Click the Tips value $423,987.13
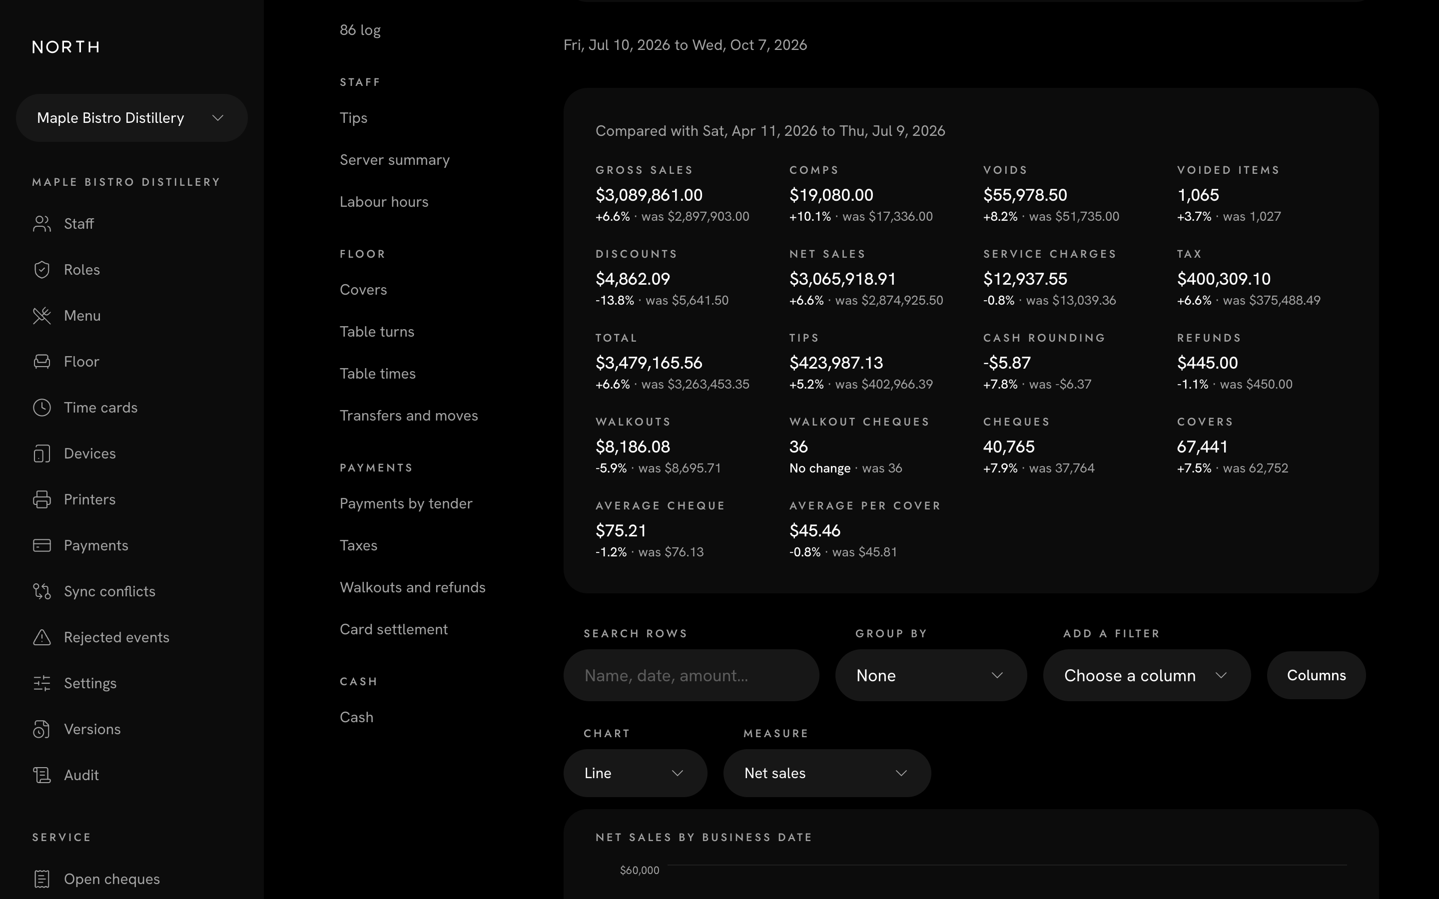The width and height of the screenshot is (1439, 899). (836, 363)
